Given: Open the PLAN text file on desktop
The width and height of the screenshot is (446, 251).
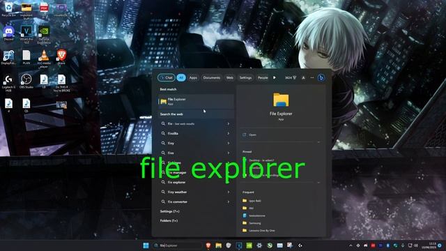Looking at the screenshot, I should (26, 57).
